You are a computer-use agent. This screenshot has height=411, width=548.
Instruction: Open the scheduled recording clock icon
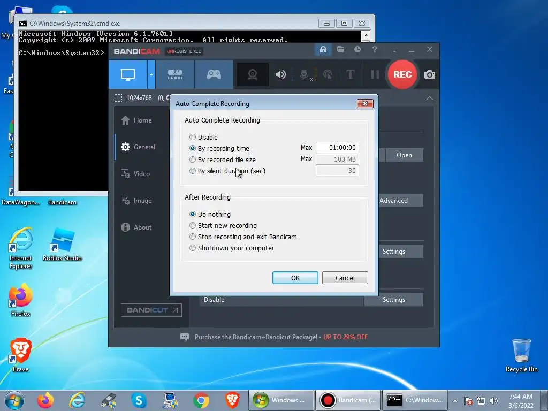click(x=357, y=50)
